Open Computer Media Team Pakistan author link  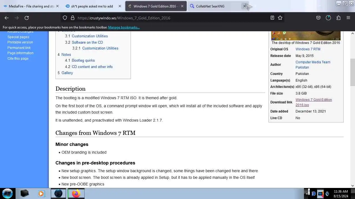tap(313, 65)
